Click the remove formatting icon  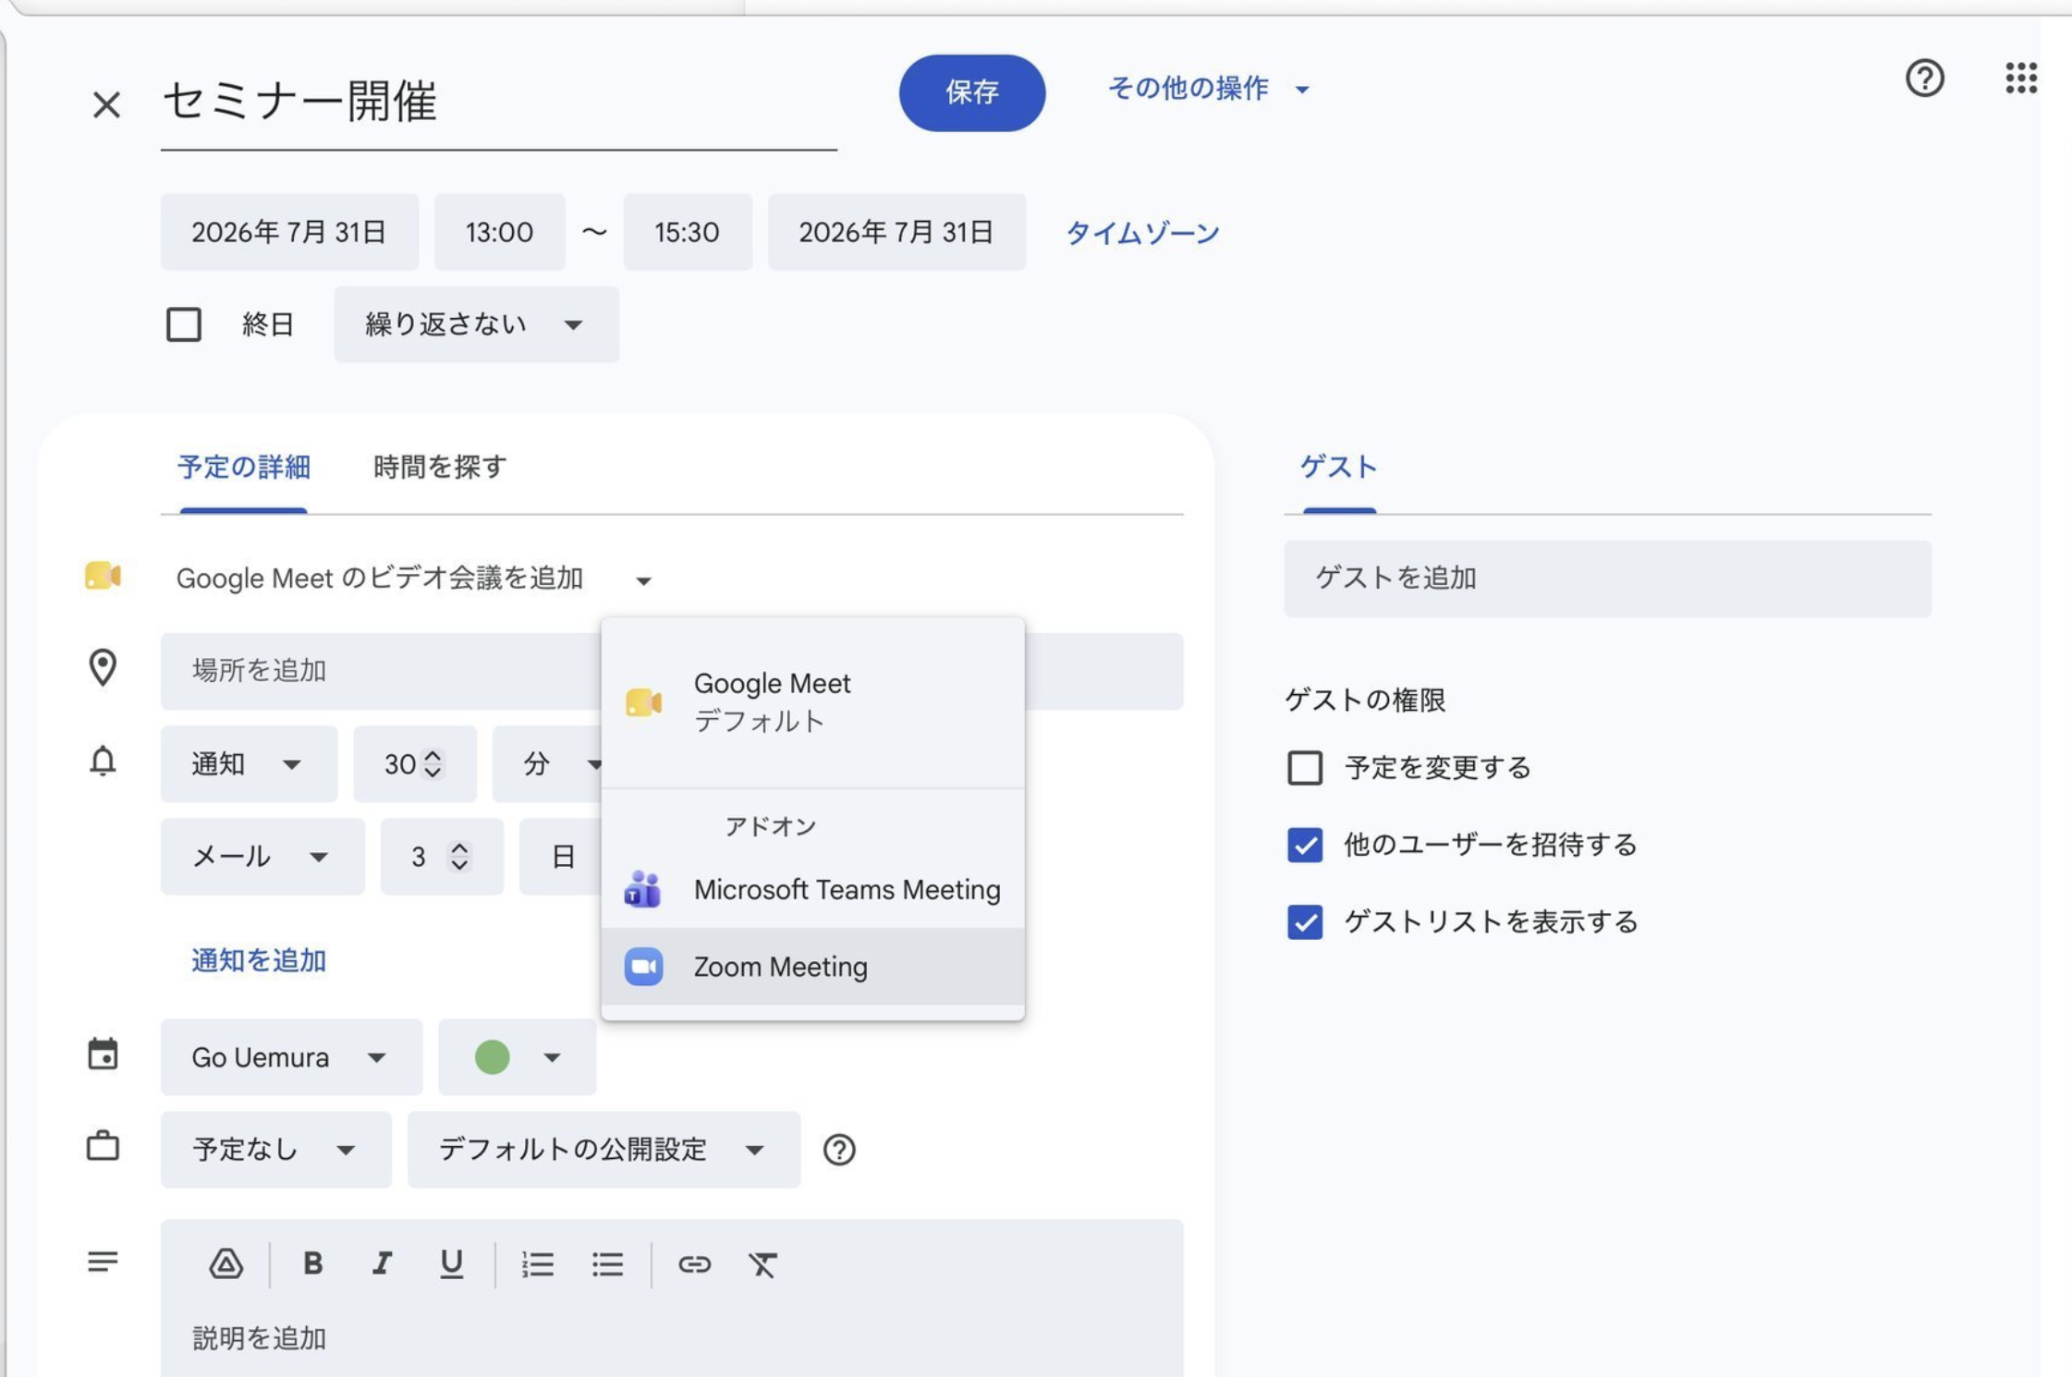pyautogui.click(x=762, y=1263)
